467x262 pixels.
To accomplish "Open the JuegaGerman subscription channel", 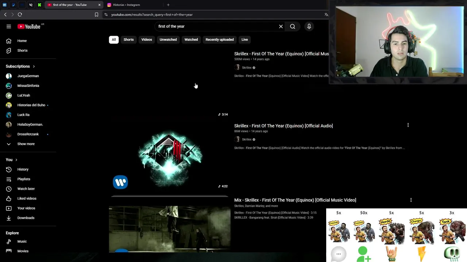I will pyautogui.click(x=28, y=76).
